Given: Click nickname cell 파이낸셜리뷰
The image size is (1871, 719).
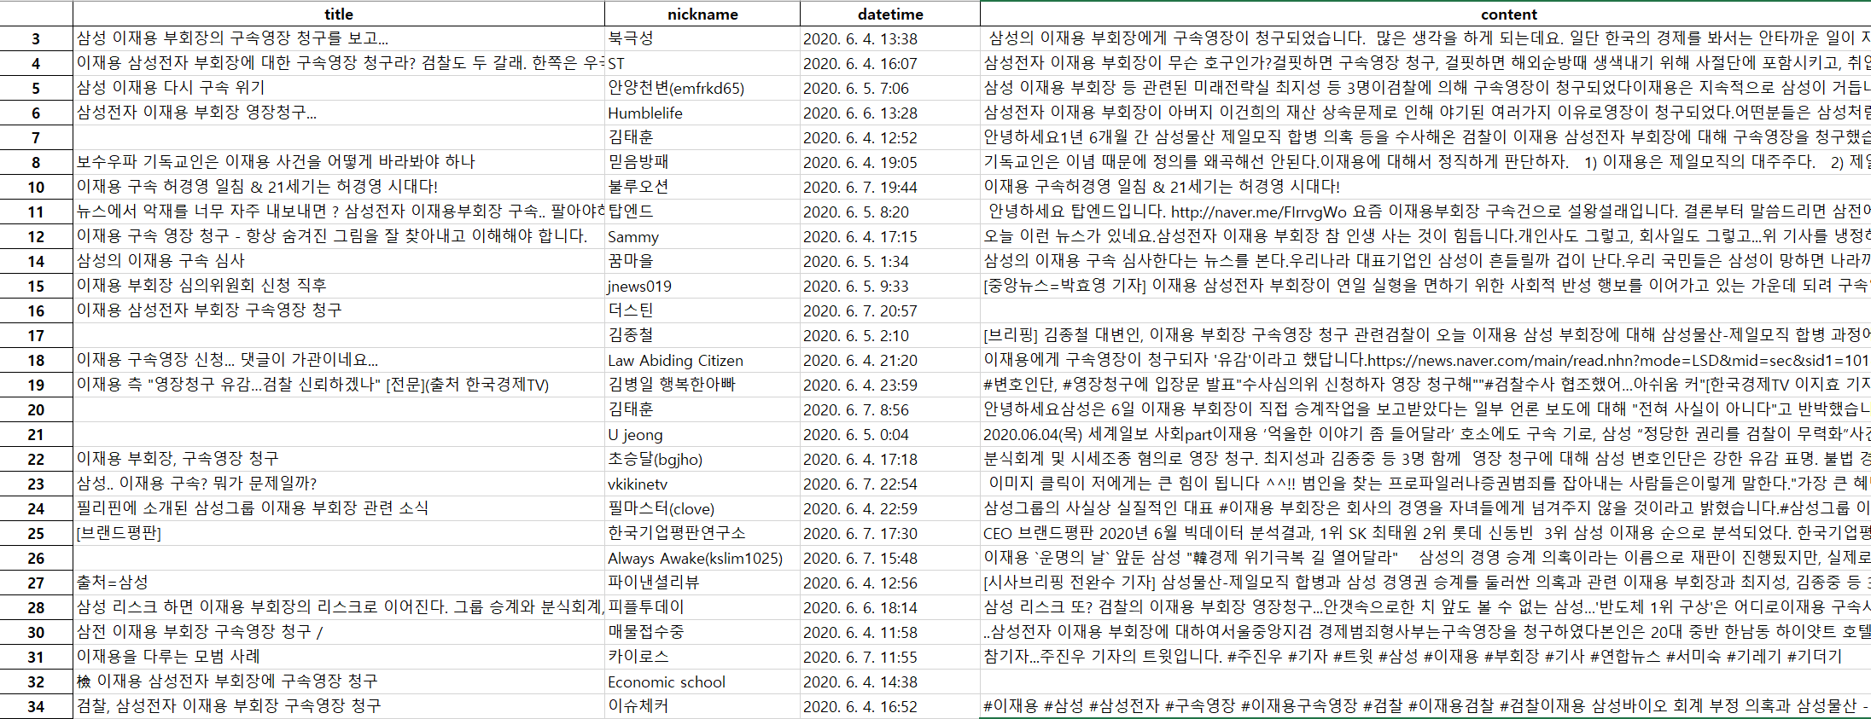Looking at the screenshot, I should pyautogui.click(x=702, y=583).
